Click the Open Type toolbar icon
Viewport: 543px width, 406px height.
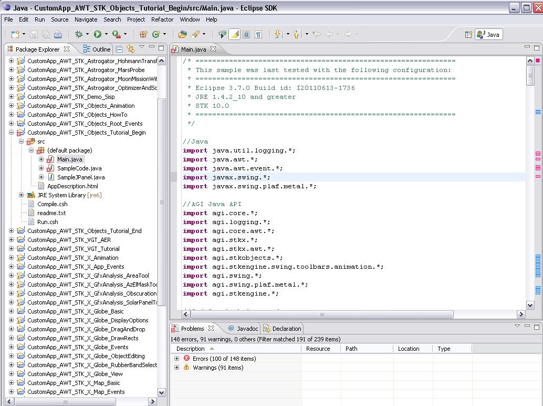pyautogui.click(x=182, y=34)
